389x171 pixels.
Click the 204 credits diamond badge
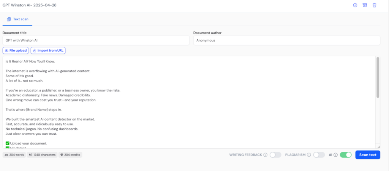click(x=70, y=155)
